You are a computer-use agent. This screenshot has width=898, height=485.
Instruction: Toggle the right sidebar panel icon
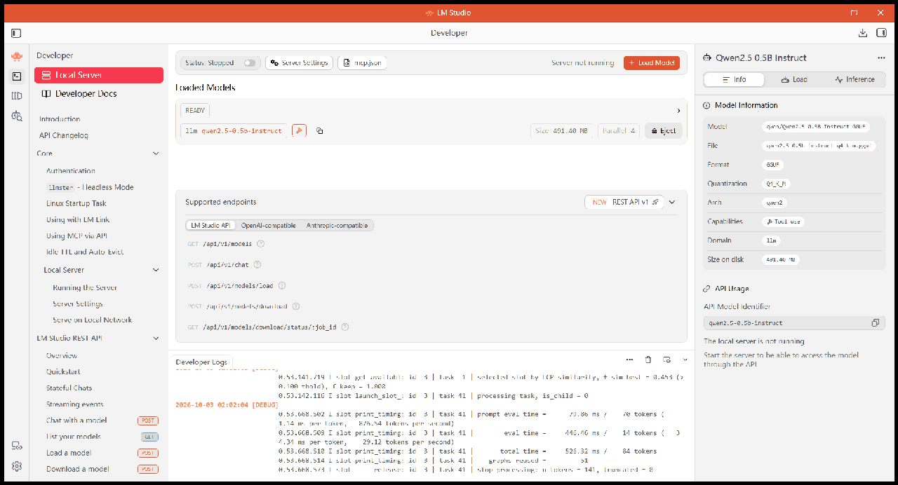(x=881, y=33)
